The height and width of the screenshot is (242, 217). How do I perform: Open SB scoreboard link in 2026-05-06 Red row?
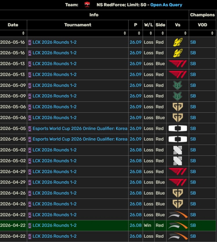pyautogui.click(x=193, y=107)
